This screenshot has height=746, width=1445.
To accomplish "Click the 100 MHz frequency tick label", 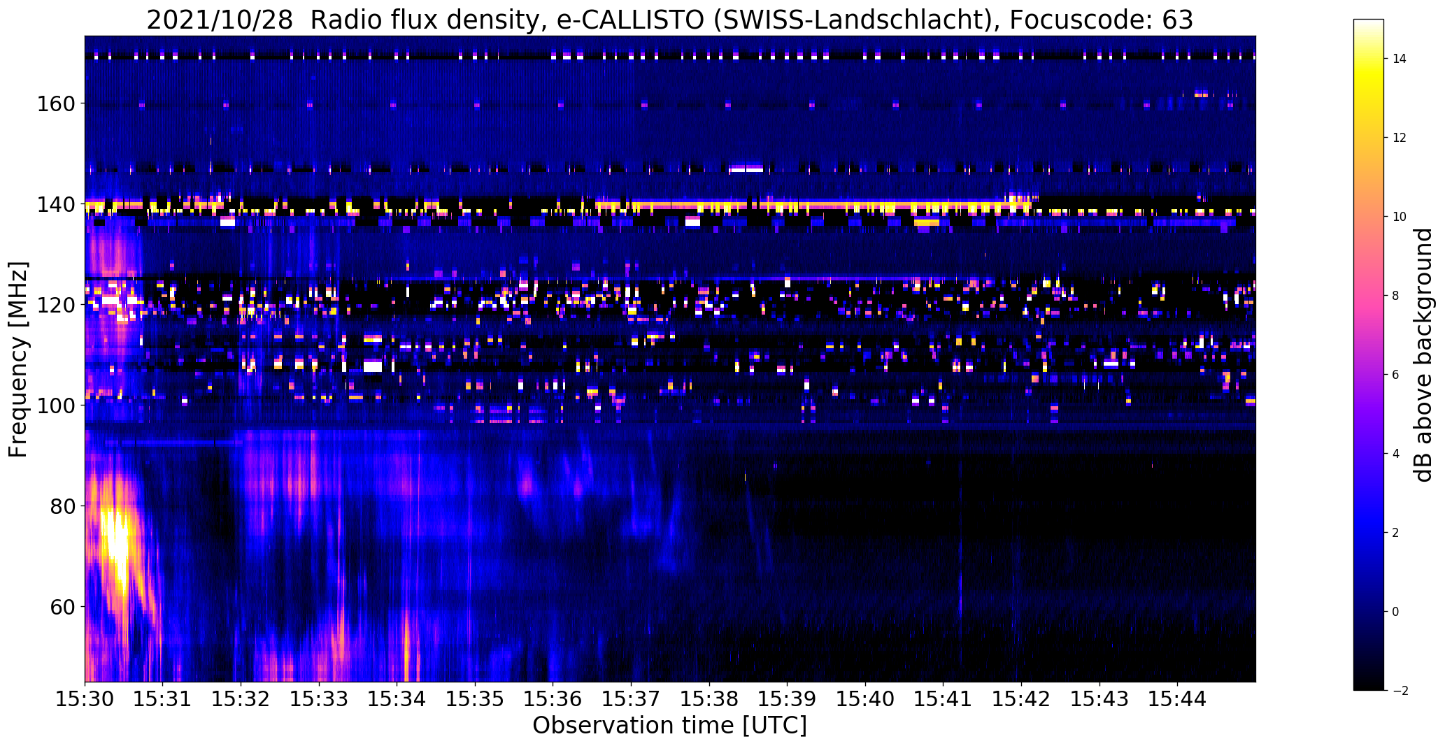I will click(55, 406).
